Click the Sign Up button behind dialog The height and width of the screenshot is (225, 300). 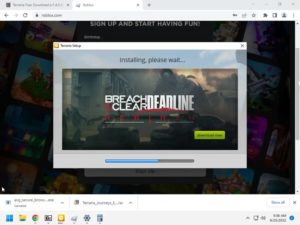(x=145, y=172)
